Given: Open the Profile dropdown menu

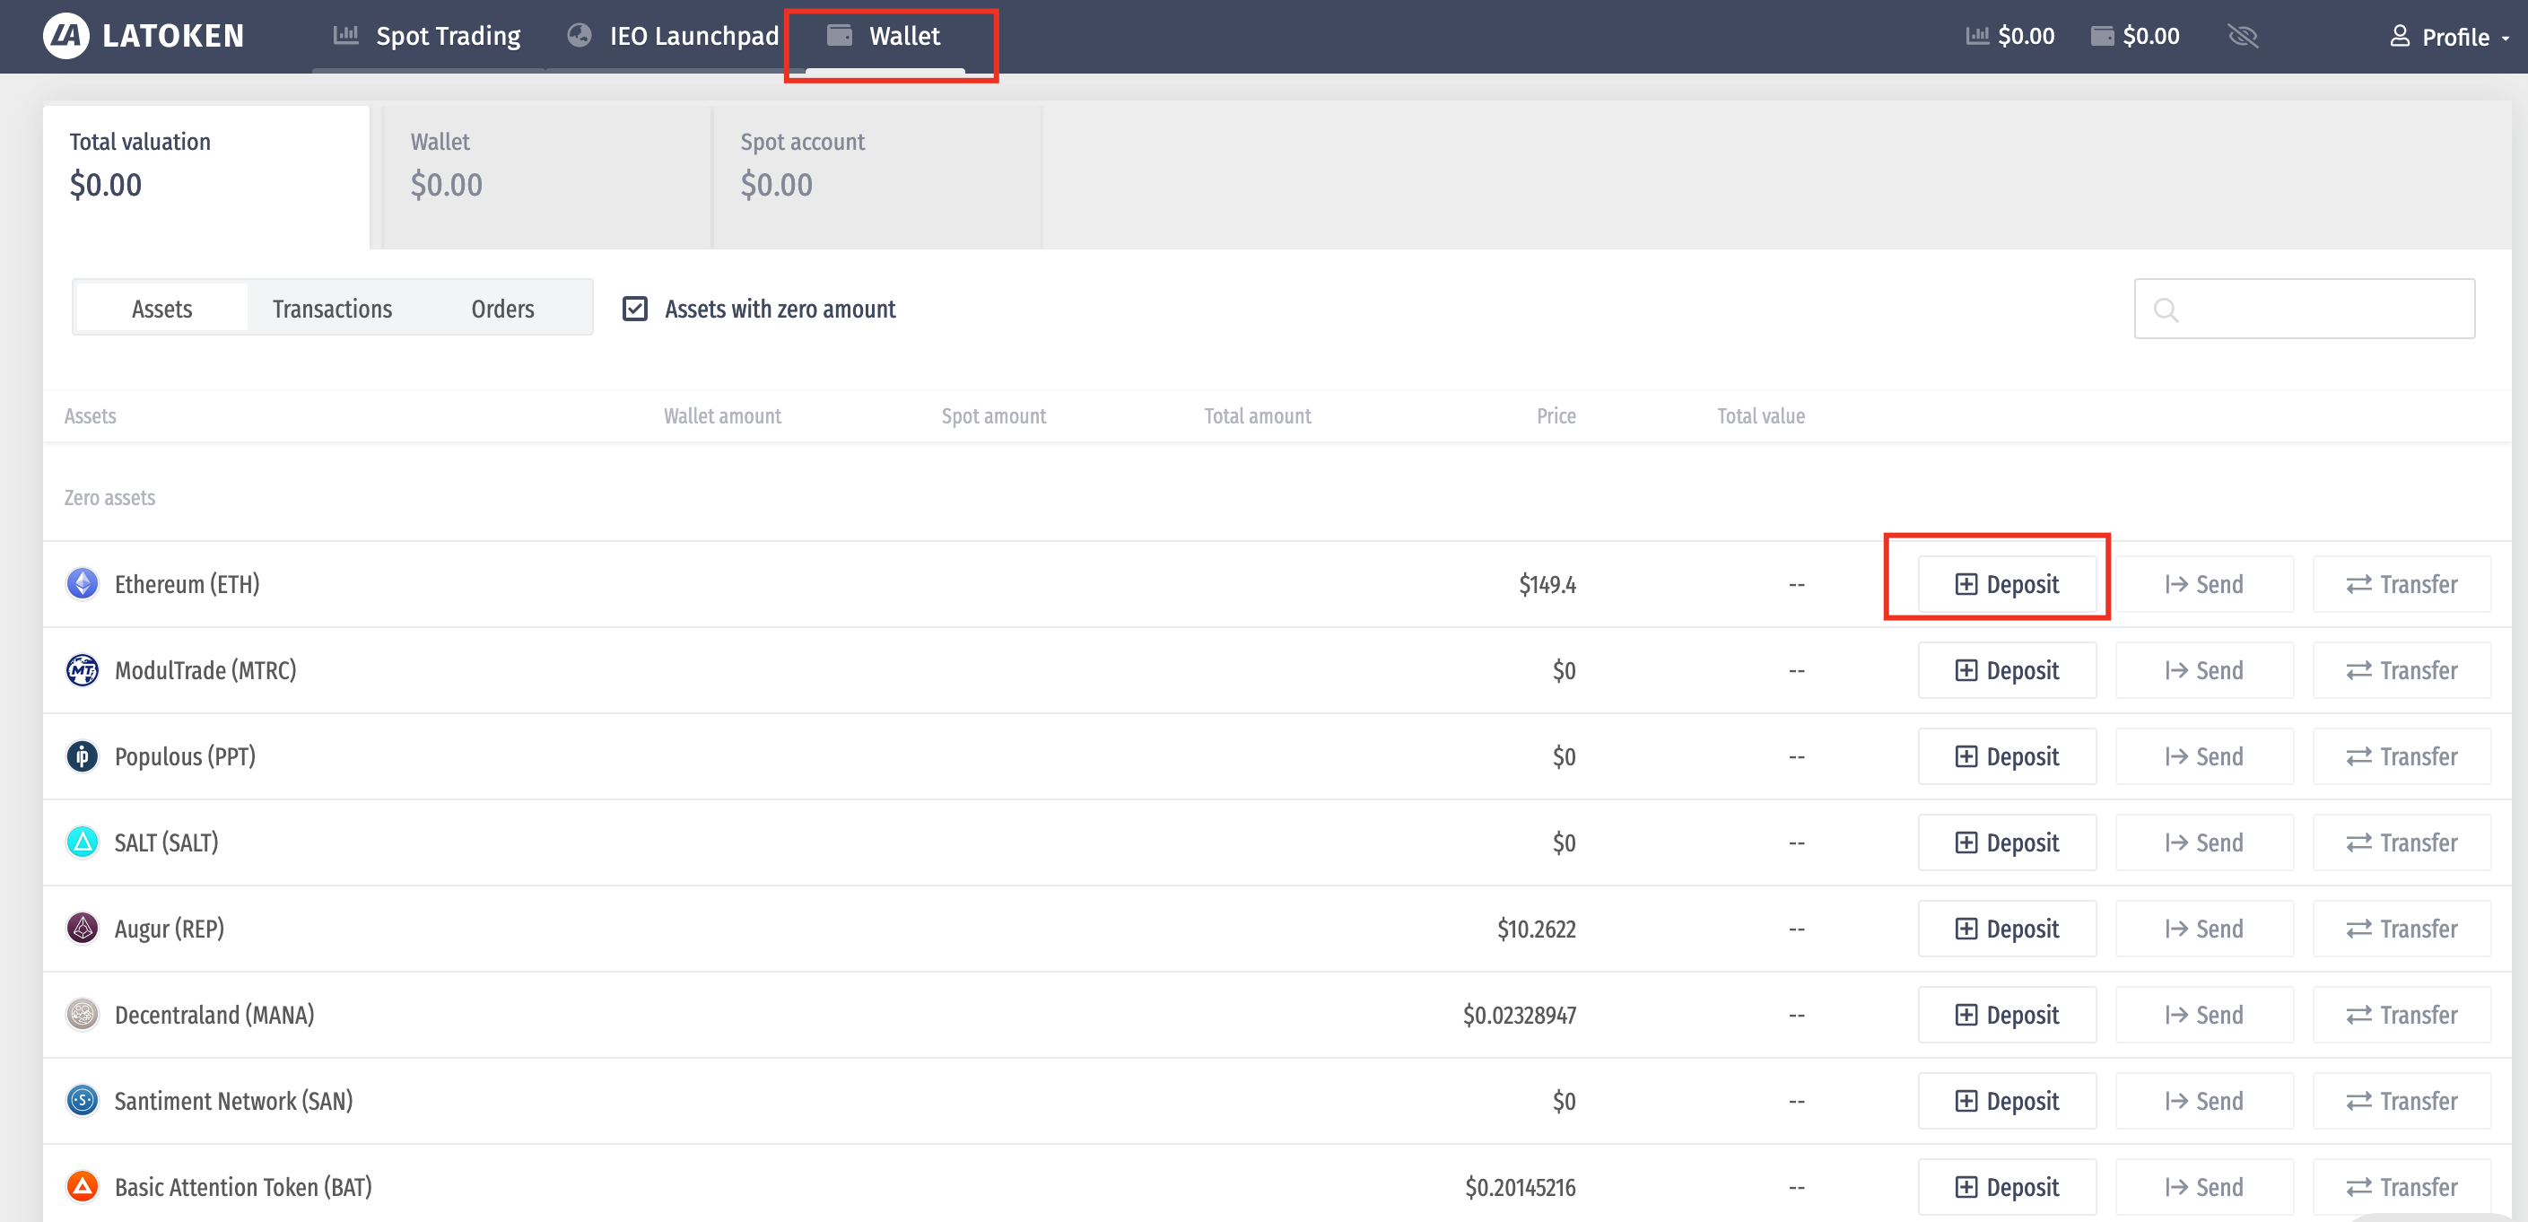Looking at the screenshot, I should point(2449,38).
